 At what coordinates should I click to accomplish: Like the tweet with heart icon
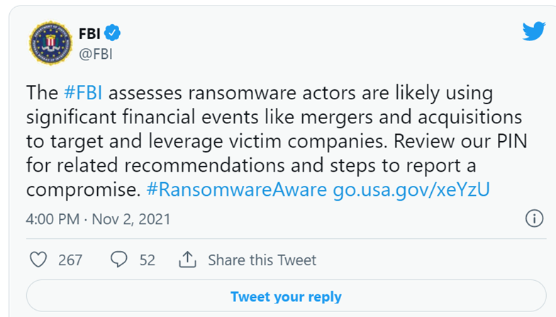tap(38, 260)
